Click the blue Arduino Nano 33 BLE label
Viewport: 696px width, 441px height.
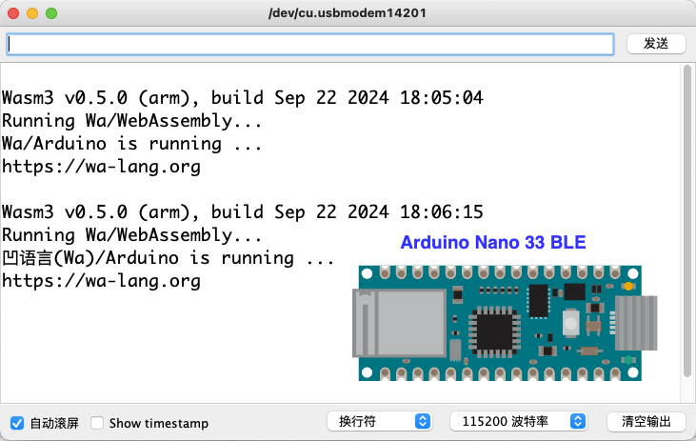tap(492, 243)
